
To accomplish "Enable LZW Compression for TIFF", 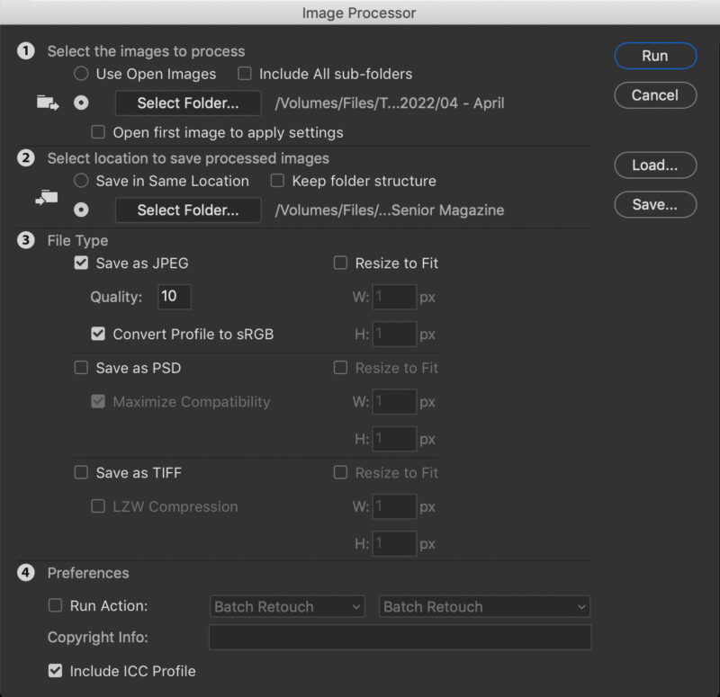I will pyautogui.click(x=98, y=506).
